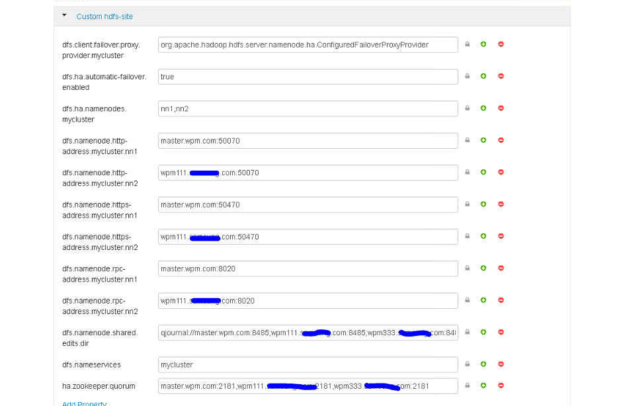Click the green add icon for dfs.namenode.https-address.mycluster.nn2
617x406 pixels.
coord(483,236)
